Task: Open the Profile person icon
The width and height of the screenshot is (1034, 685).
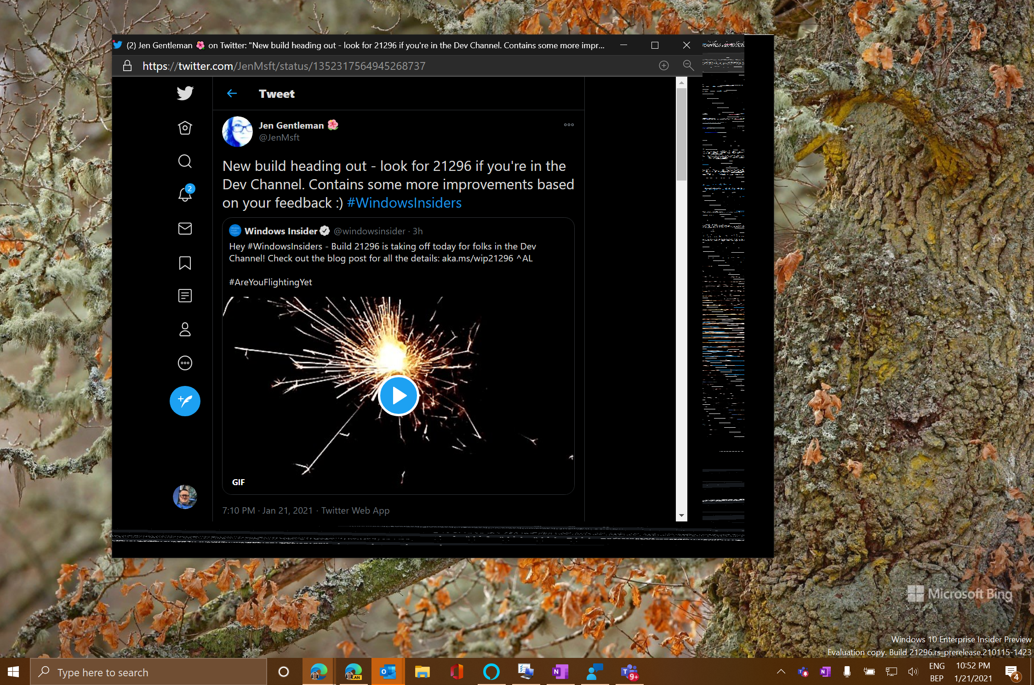Action: point(185,329)
